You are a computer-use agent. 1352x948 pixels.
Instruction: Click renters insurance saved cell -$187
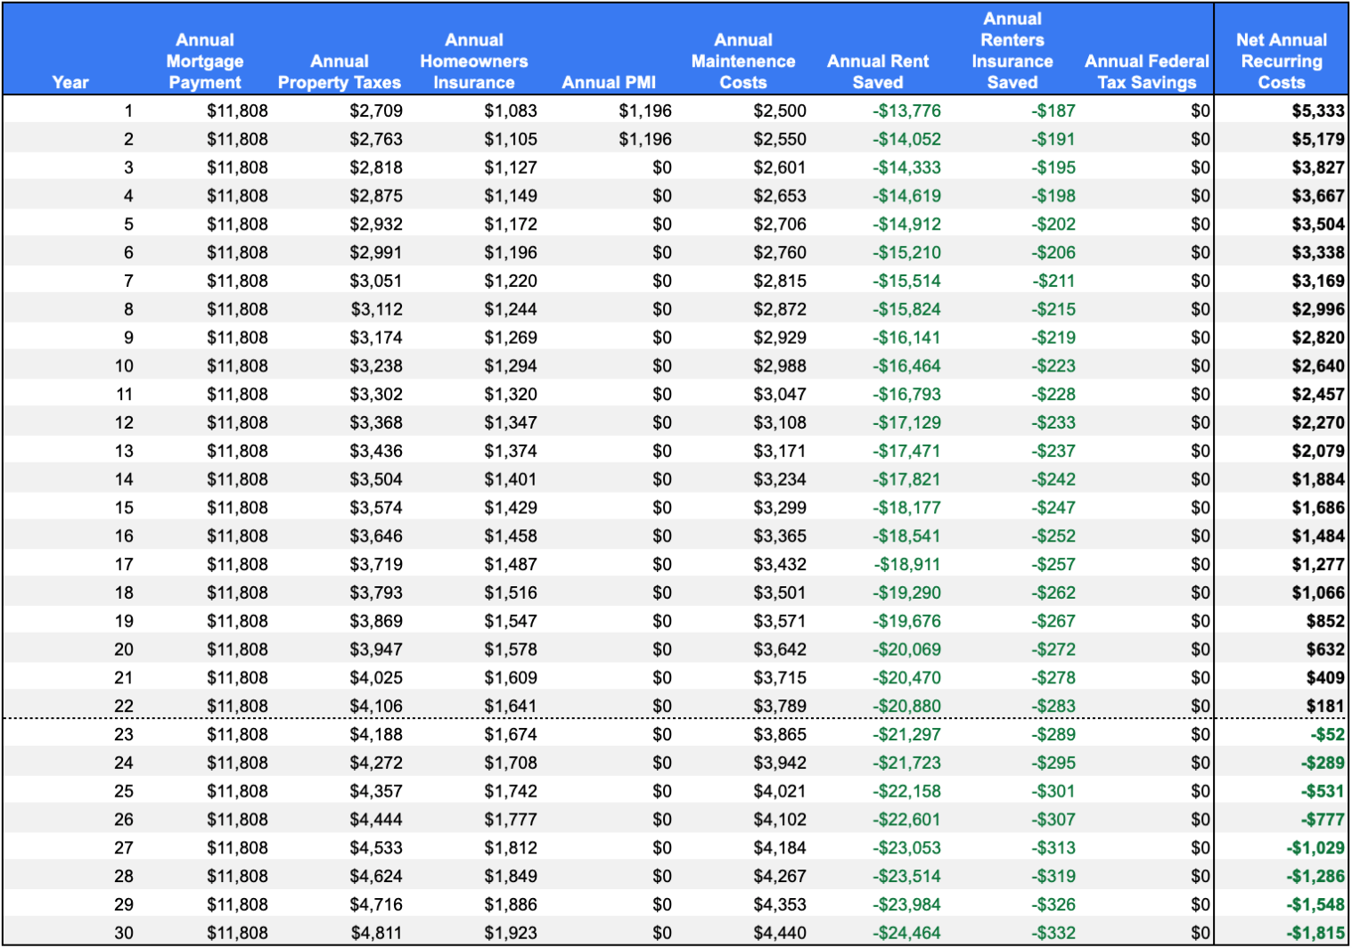pos(1053,111)
